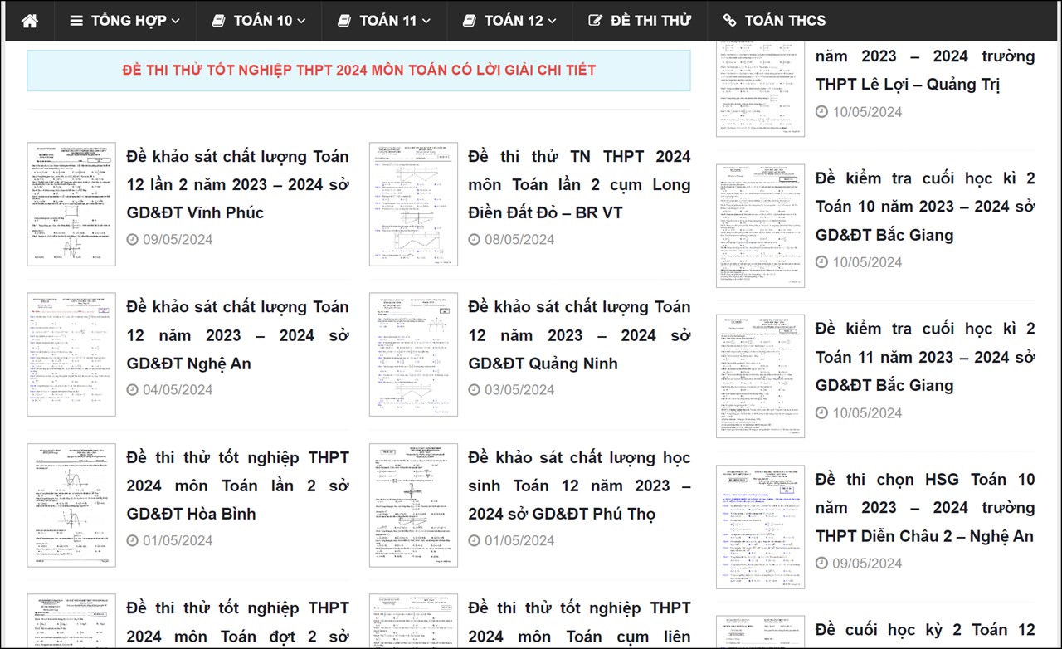Open the TOÁN THCS menu item
The width and height of the screenshot is (1062, 649).
point(775,21)
